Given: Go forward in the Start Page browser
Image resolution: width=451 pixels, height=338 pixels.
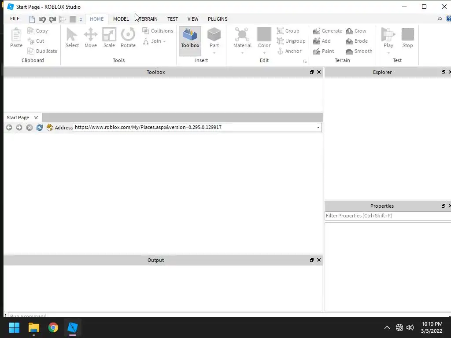Looking at the screenshot, I should pos(19,127).
